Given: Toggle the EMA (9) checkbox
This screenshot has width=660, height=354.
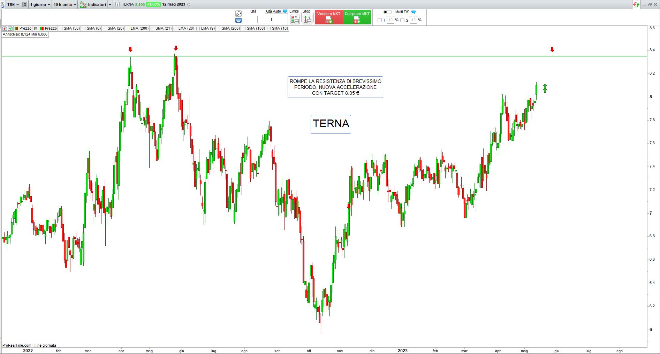Looking at the screenshot, I should tap(198, 29).
